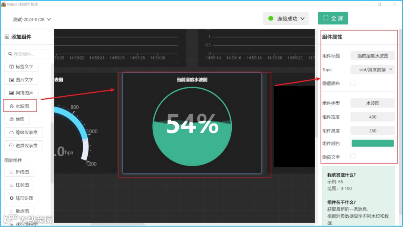Screen dimensions: 403x227
Task: Select the black widget right of water wave
Action: coord(294,126)
